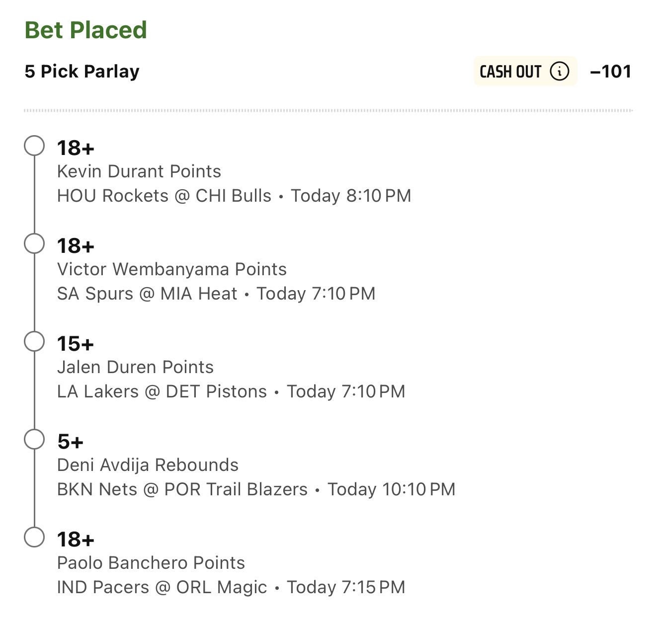The image size is (656, 619).
Task: Open the HOU Rockets @ CHI Bulls game
Action: [164, 196]
